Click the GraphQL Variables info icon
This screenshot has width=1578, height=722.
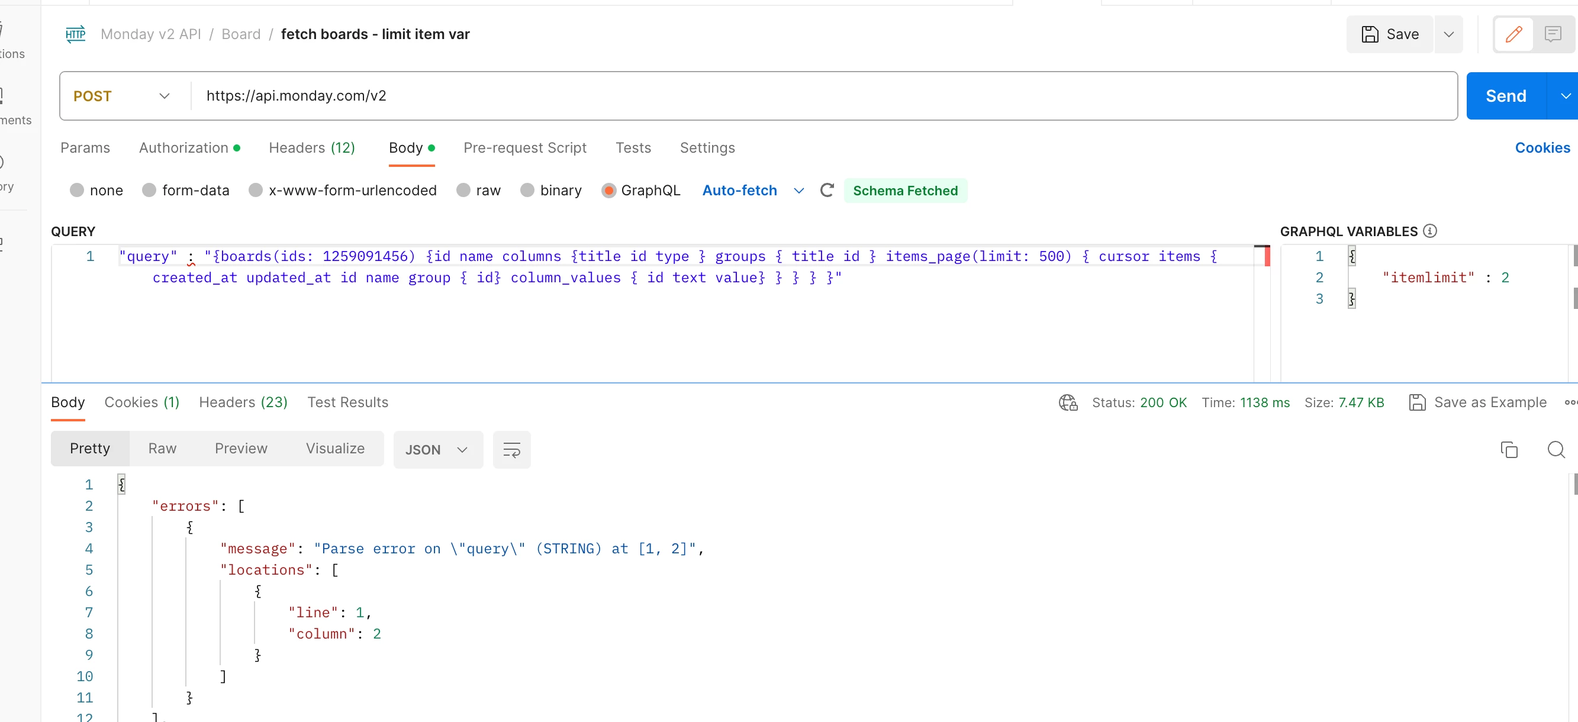[1429, 231]
